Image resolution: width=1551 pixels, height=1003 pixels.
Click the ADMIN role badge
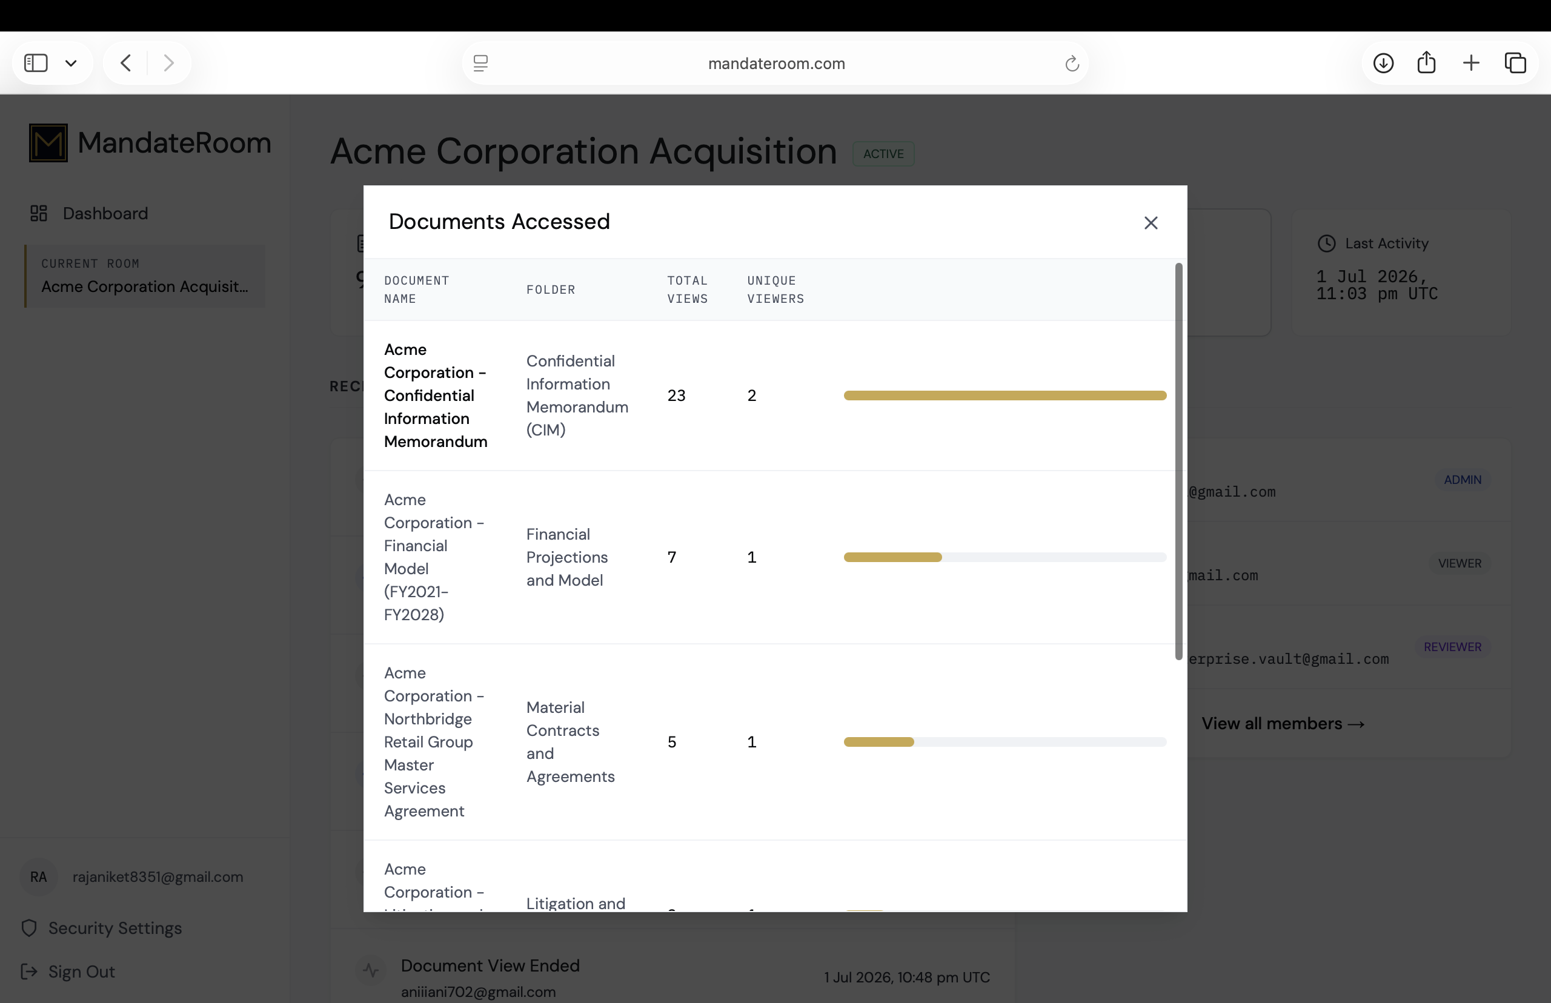click(x=1463, y=479)
